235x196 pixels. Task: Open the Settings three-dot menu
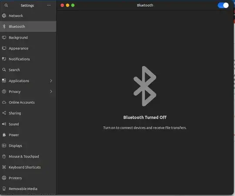[49, 5]
